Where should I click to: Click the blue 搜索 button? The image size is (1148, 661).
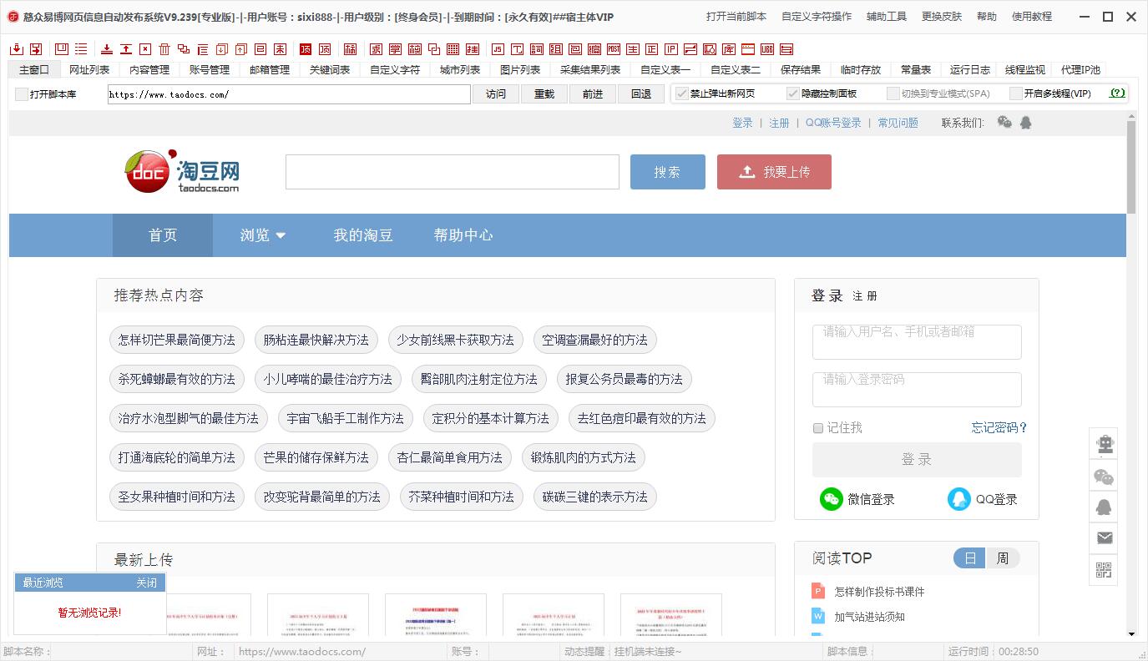[667, 172]
